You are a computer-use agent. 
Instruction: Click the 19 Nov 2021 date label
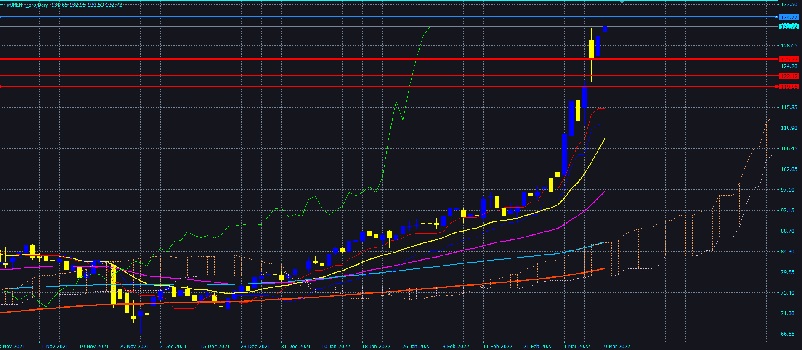coord(94,347)
